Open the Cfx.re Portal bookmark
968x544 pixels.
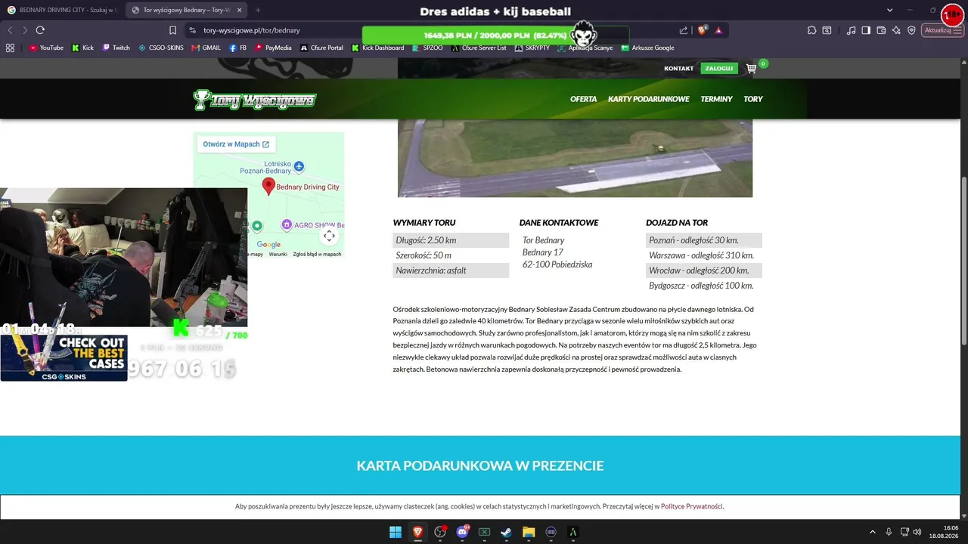321,48
